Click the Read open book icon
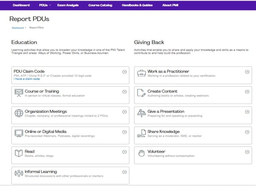This screenshot has height=186, width=256. (19, 153)
